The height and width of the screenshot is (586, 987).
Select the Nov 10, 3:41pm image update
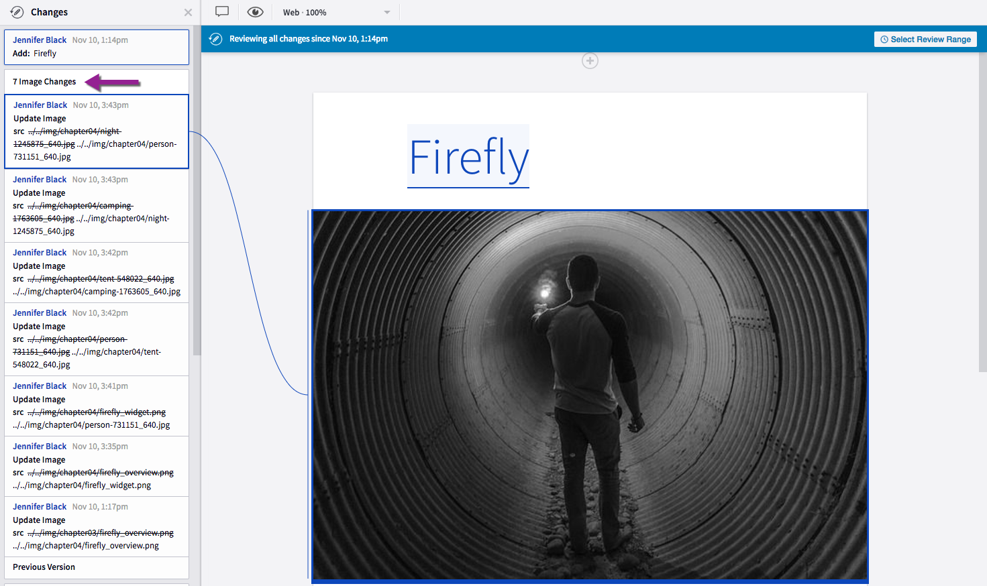pos(97,406)
